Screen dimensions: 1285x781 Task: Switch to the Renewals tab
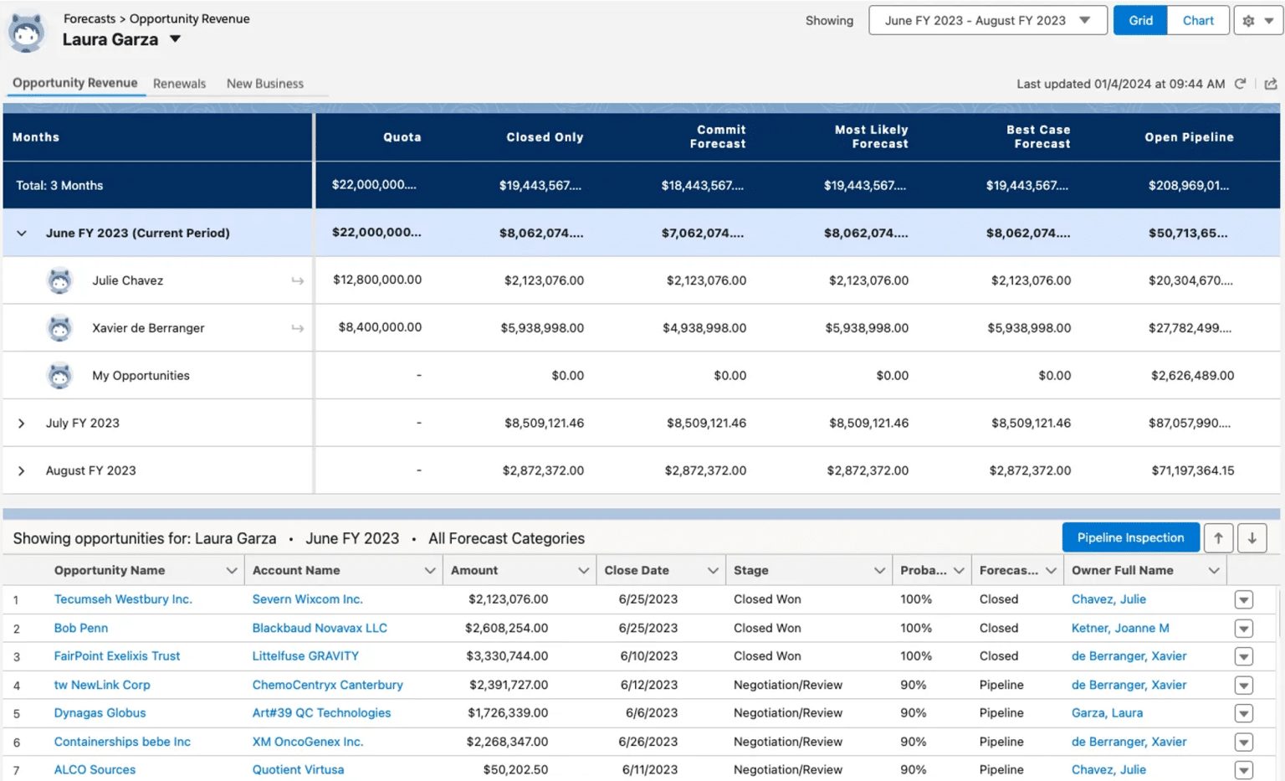[x=179, y=83]
